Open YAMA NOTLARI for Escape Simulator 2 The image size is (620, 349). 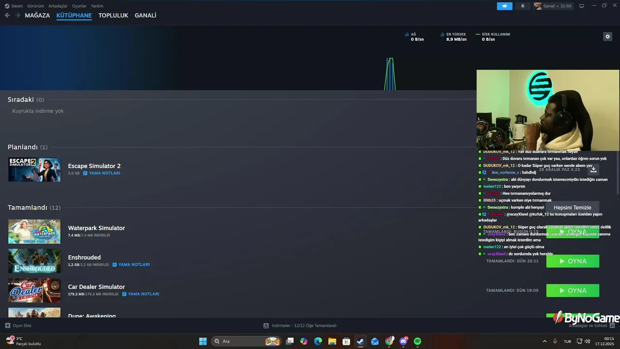click(x=102, y=173)
